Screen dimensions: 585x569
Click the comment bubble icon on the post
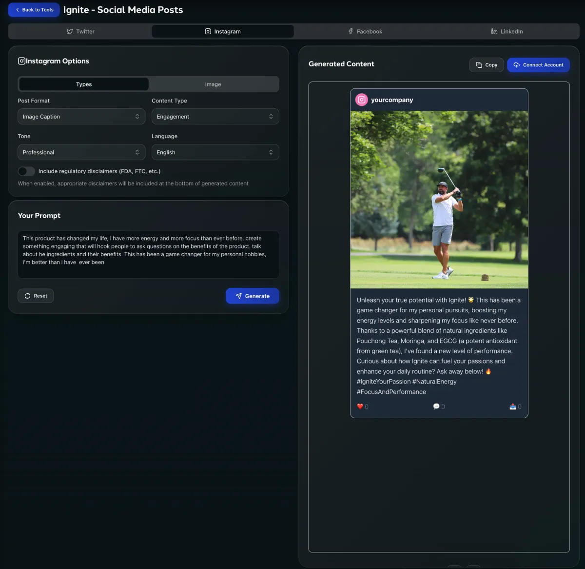click(x=436, y=406)
